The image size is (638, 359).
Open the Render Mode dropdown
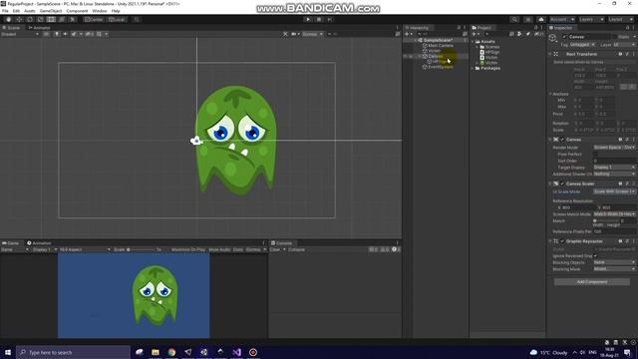point(614,148)
